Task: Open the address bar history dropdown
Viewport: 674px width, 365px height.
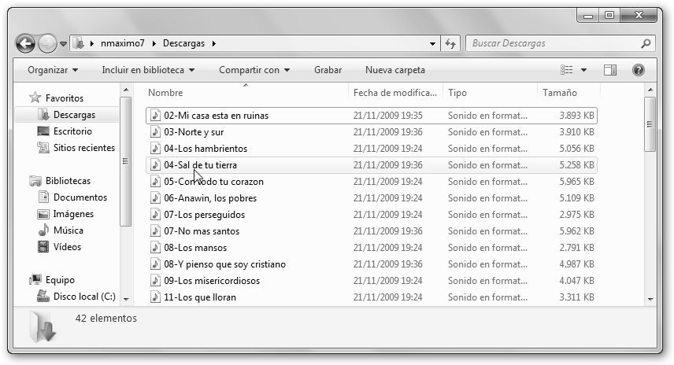Action: [433, 44]
